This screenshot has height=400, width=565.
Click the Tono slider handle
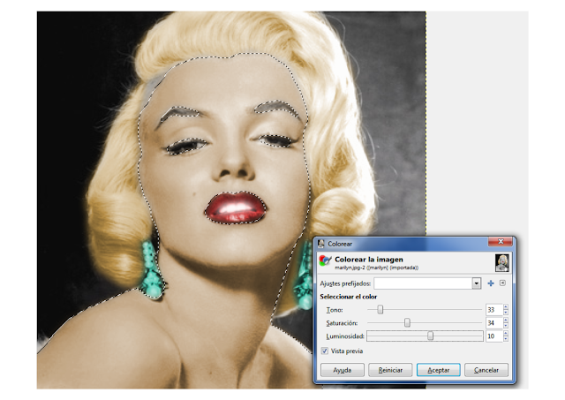tap(380, 310)
